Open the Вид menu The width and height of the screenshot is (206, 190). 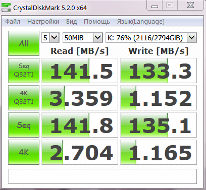(71, 22)
